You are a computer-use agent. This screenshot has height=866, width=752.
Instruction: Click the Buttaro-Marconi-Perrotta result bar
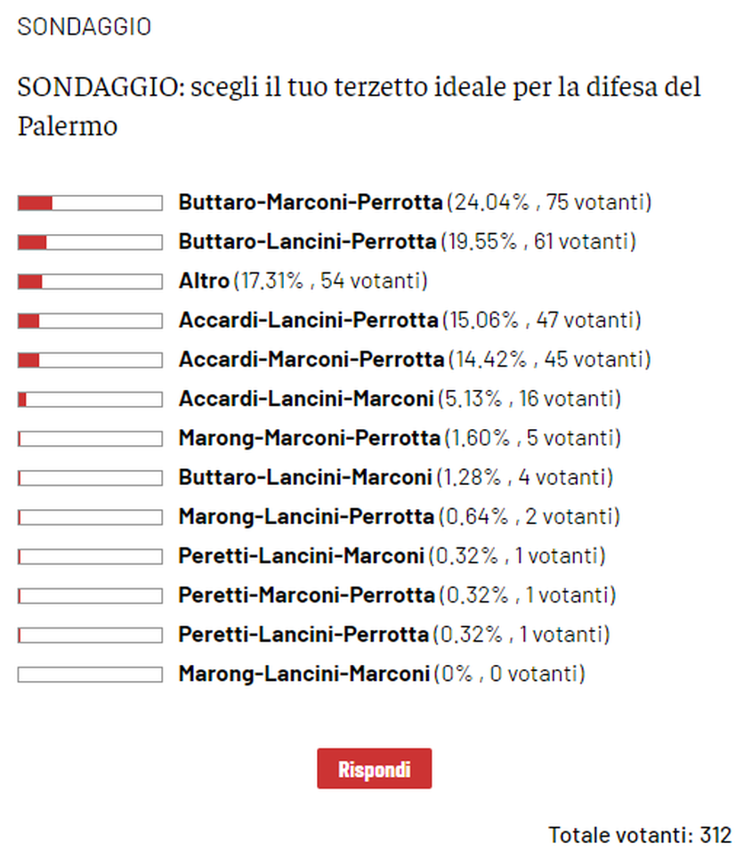90,203
